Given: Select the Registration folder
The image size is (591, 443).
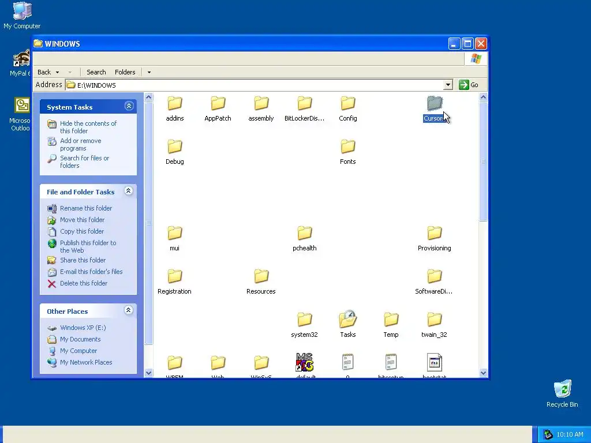Looking at the screenshot, I should [174, 282].
